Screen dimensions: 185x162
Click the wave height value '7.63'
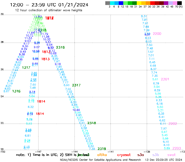click(x=13, y=76)
